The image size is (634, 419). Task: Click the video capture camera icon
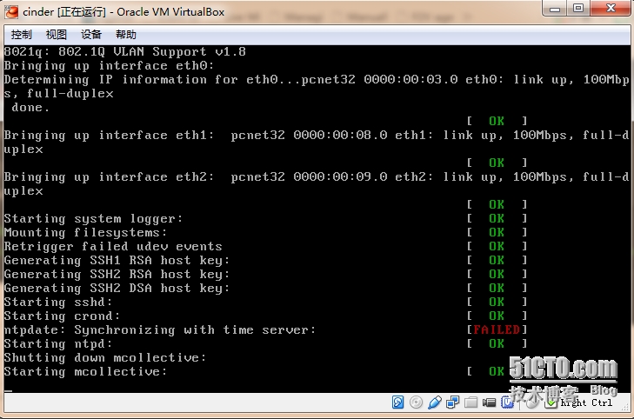click(489, 402)
